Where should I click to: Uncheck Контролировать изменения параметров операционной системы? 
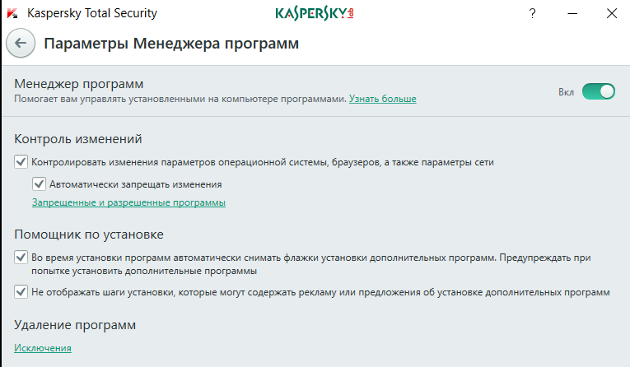tap(21, 162)
